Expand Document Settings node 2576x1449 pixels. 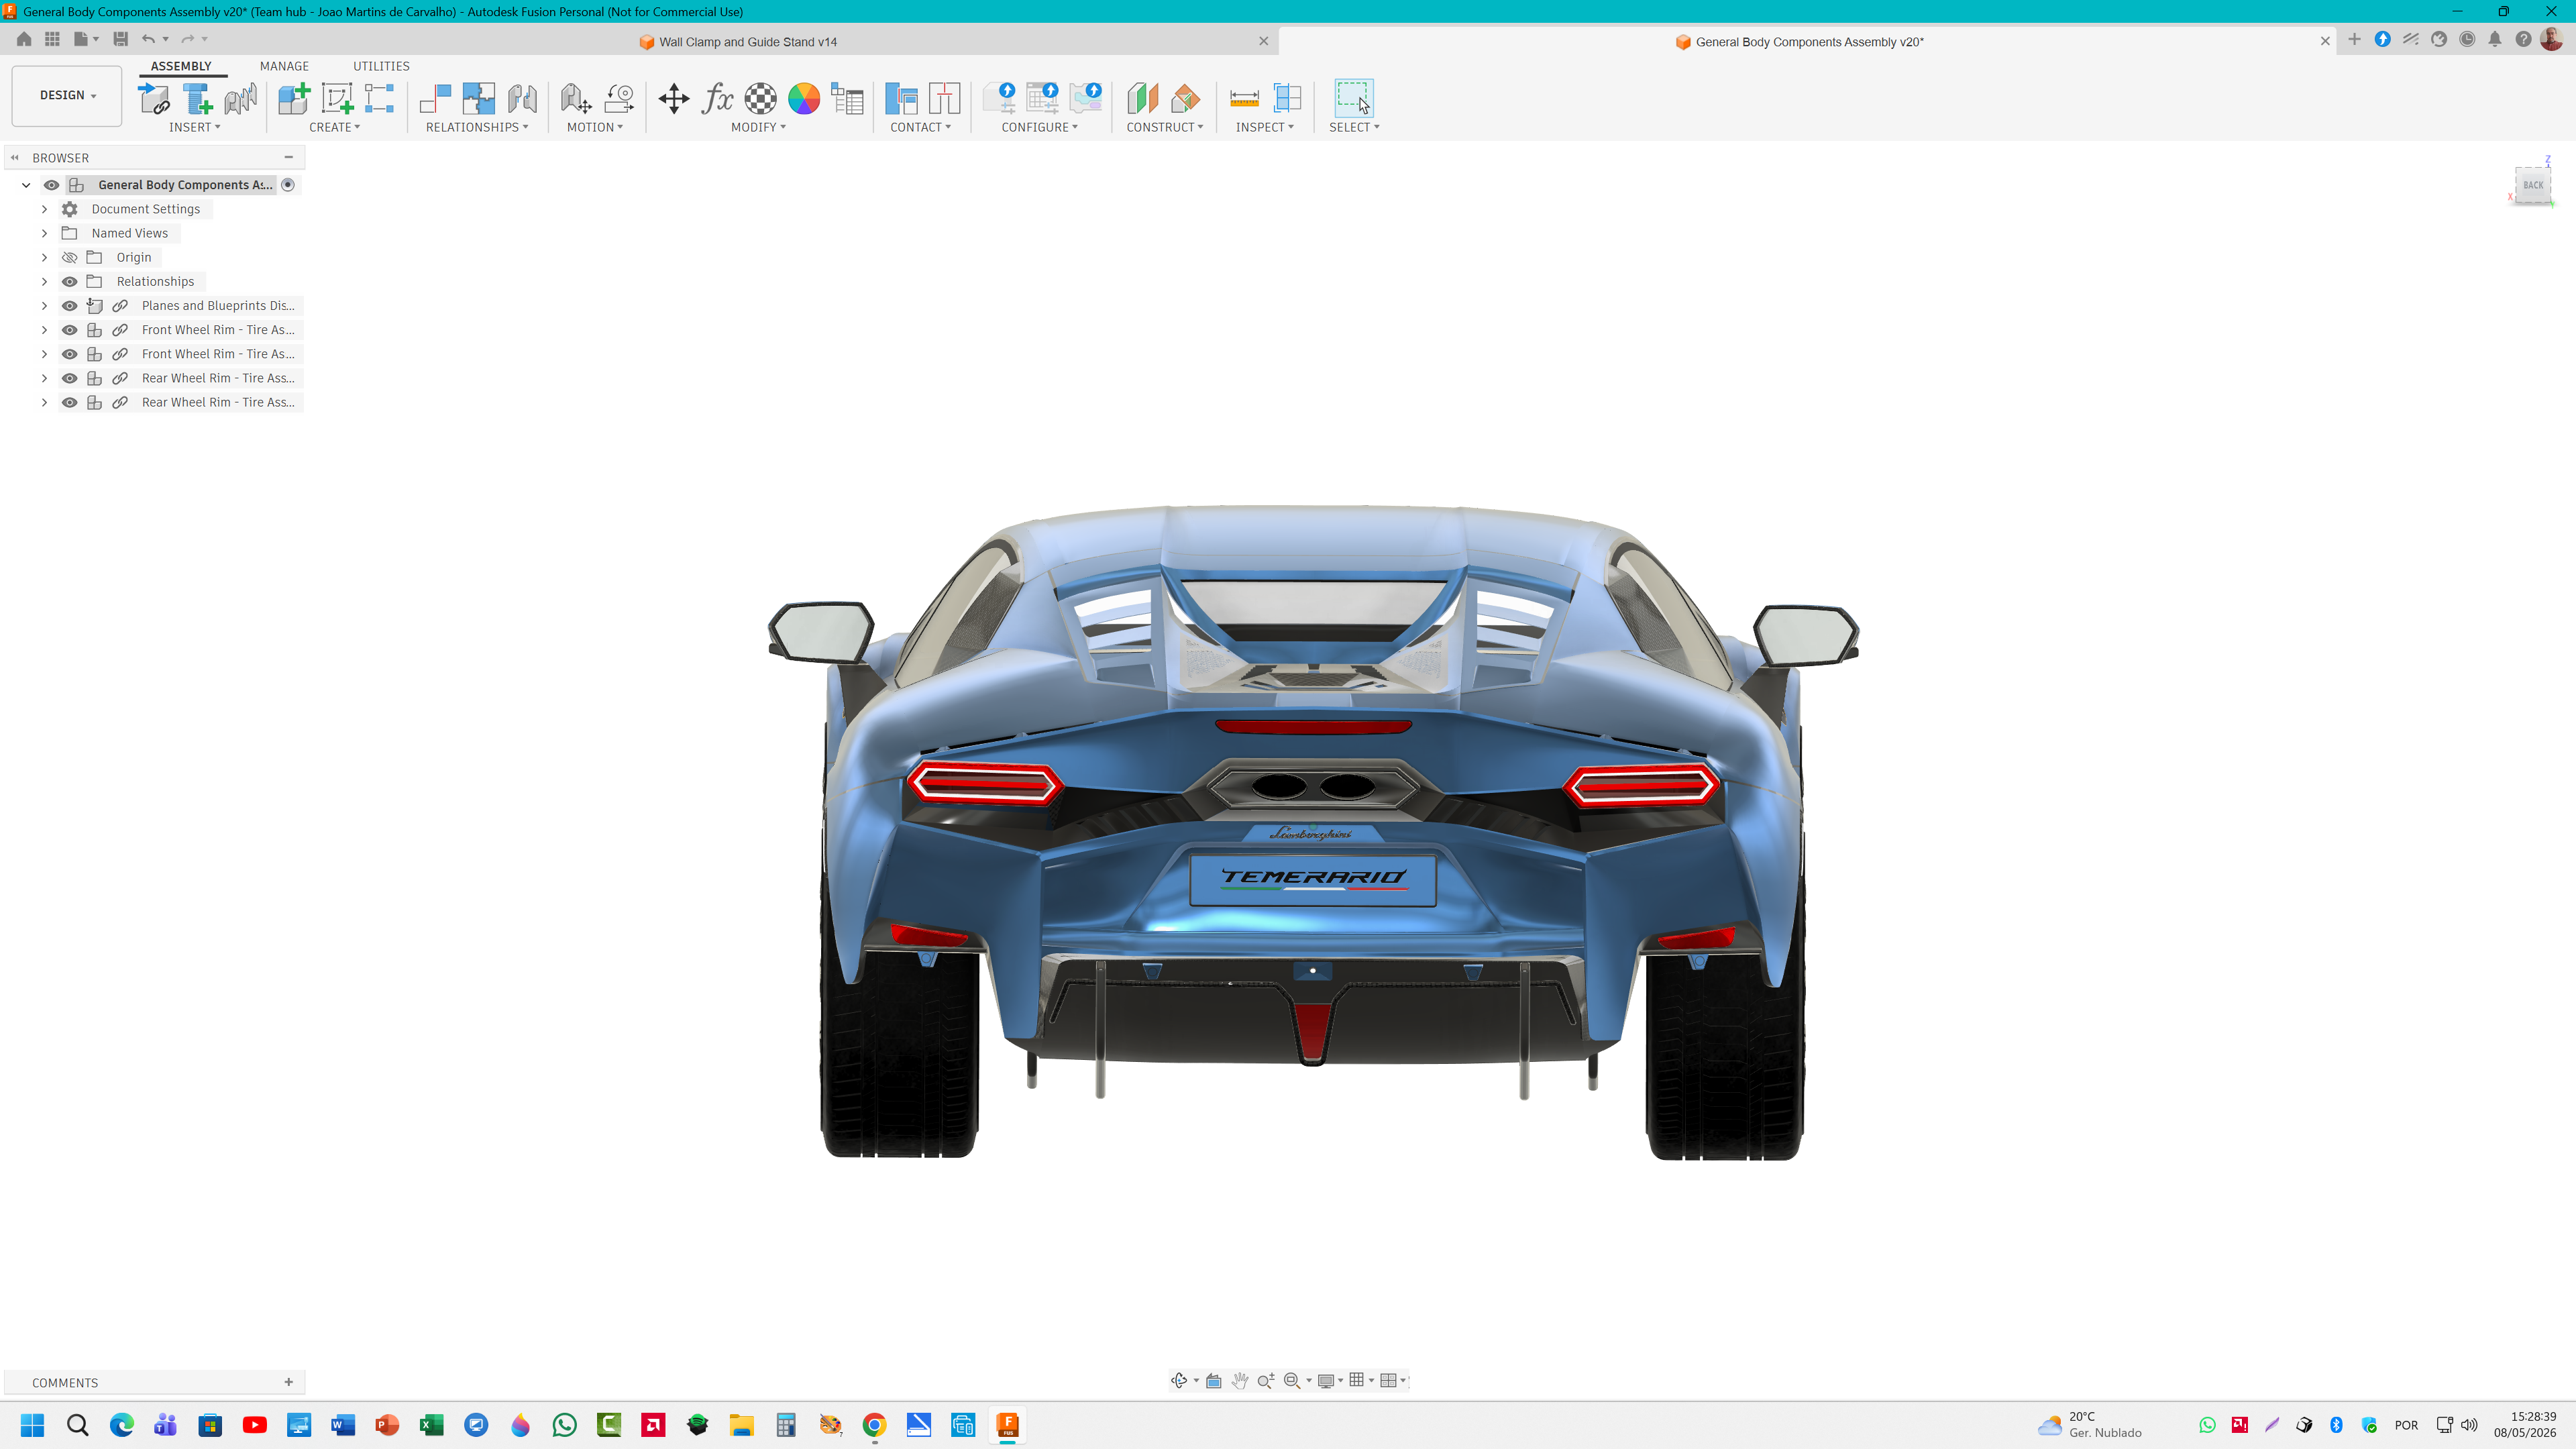[44, 209]
